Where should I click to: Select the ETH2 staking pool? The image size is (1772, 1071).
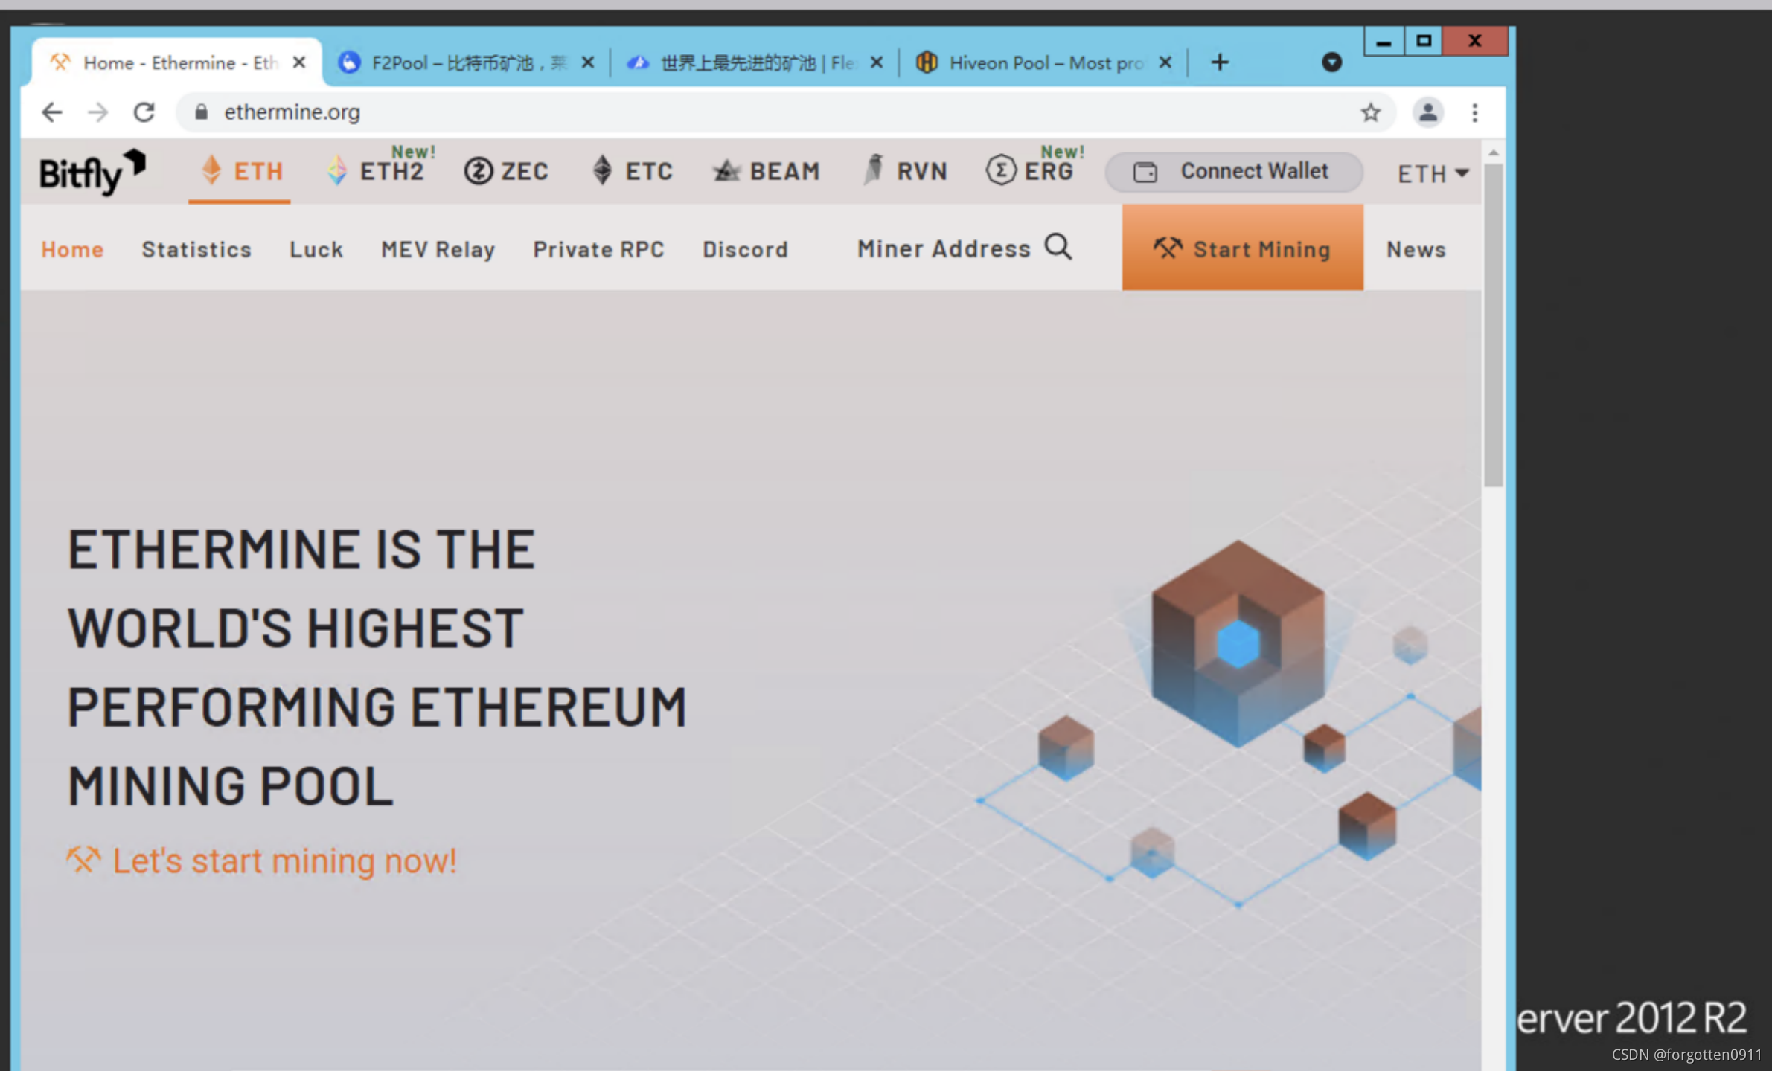(x=379, y=172)
